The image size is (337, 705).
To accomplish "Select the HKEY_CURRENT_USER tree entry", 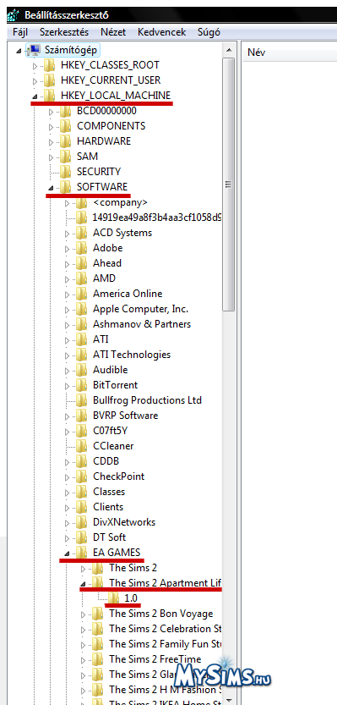I will 111,80.
